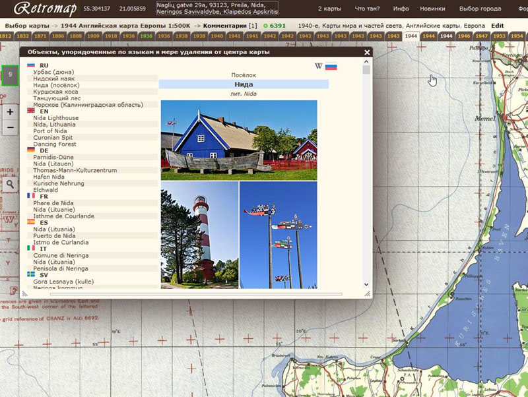This screenshot has width=528, height=397.
Task: Zoom out the map with minus button
Action: [10, 128]
